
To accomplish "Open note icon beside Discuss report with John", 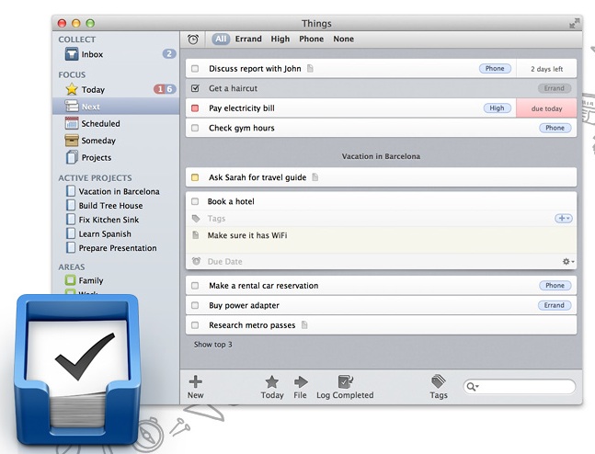I will (x=310, y=68).
